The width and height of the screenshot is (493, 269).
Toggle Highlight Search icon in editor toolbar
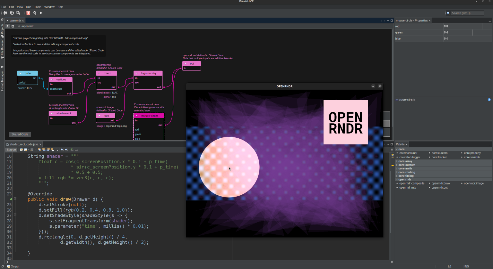pos(52,150)
